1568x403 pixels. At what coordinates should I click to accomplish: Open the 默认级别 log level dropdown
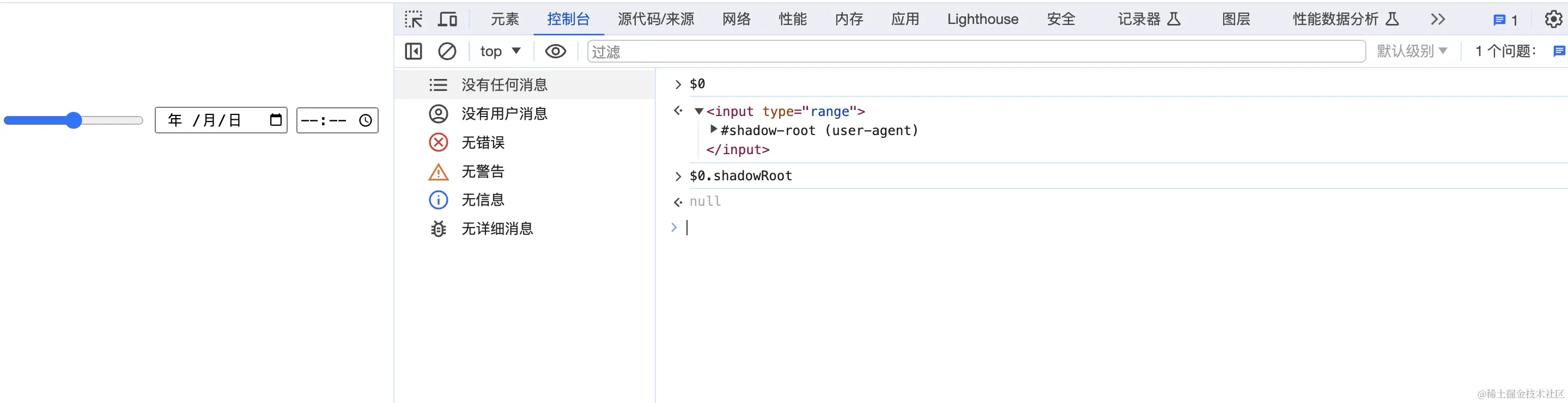click(1412, 51)
